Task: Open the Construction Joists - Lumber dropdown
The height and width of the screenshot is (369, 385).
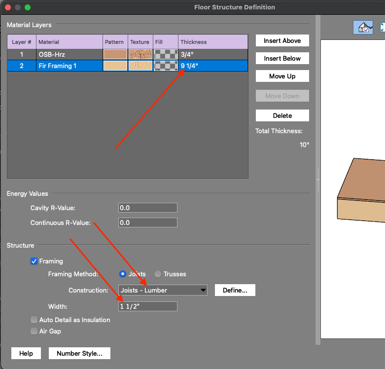Action: tap(163, 290)
